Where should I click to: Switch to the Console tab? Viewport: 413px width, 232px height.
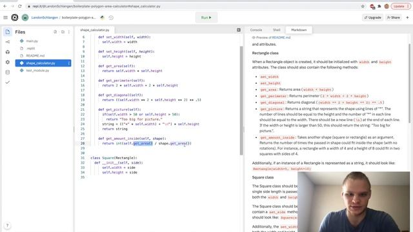tap(256, 30)
